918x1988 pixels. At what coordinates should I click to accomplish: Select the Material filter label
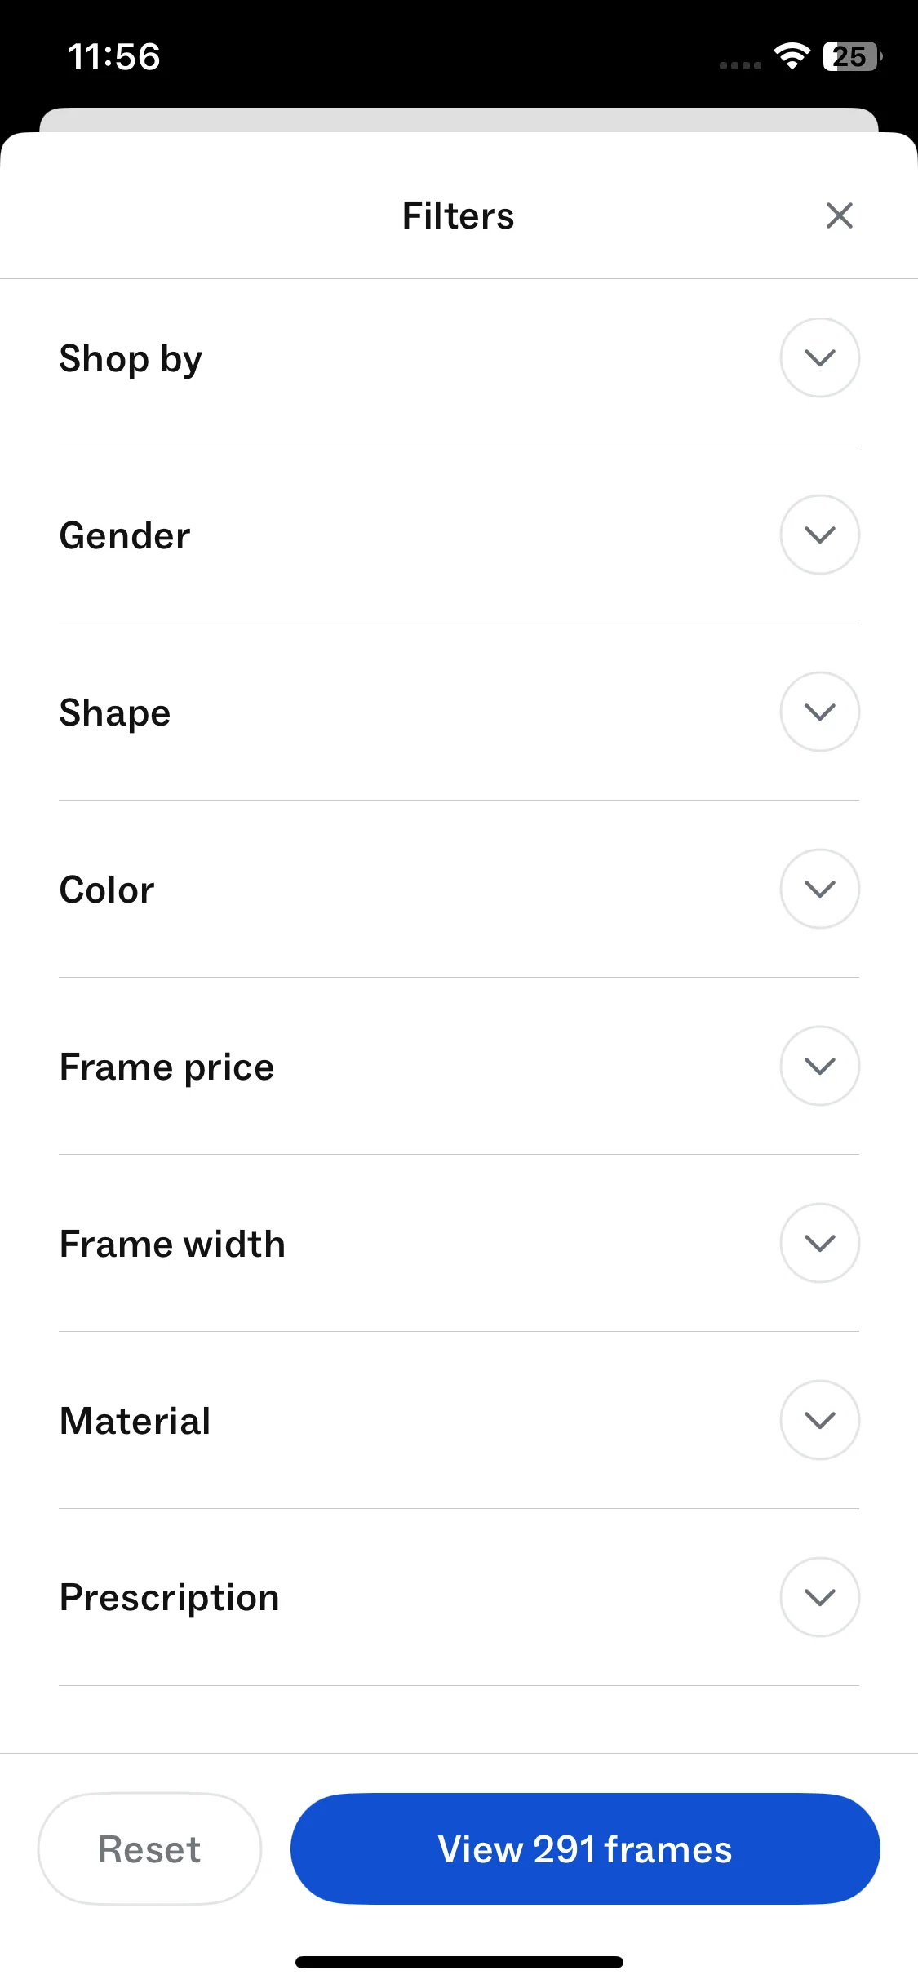(135, 1422)
